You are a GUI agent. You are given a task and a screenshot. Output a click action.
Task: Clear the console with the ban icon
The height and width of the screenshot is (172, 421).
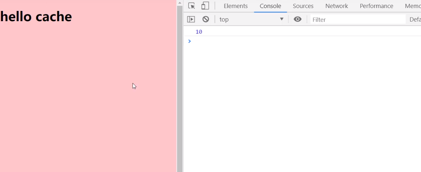pos(206,19)
